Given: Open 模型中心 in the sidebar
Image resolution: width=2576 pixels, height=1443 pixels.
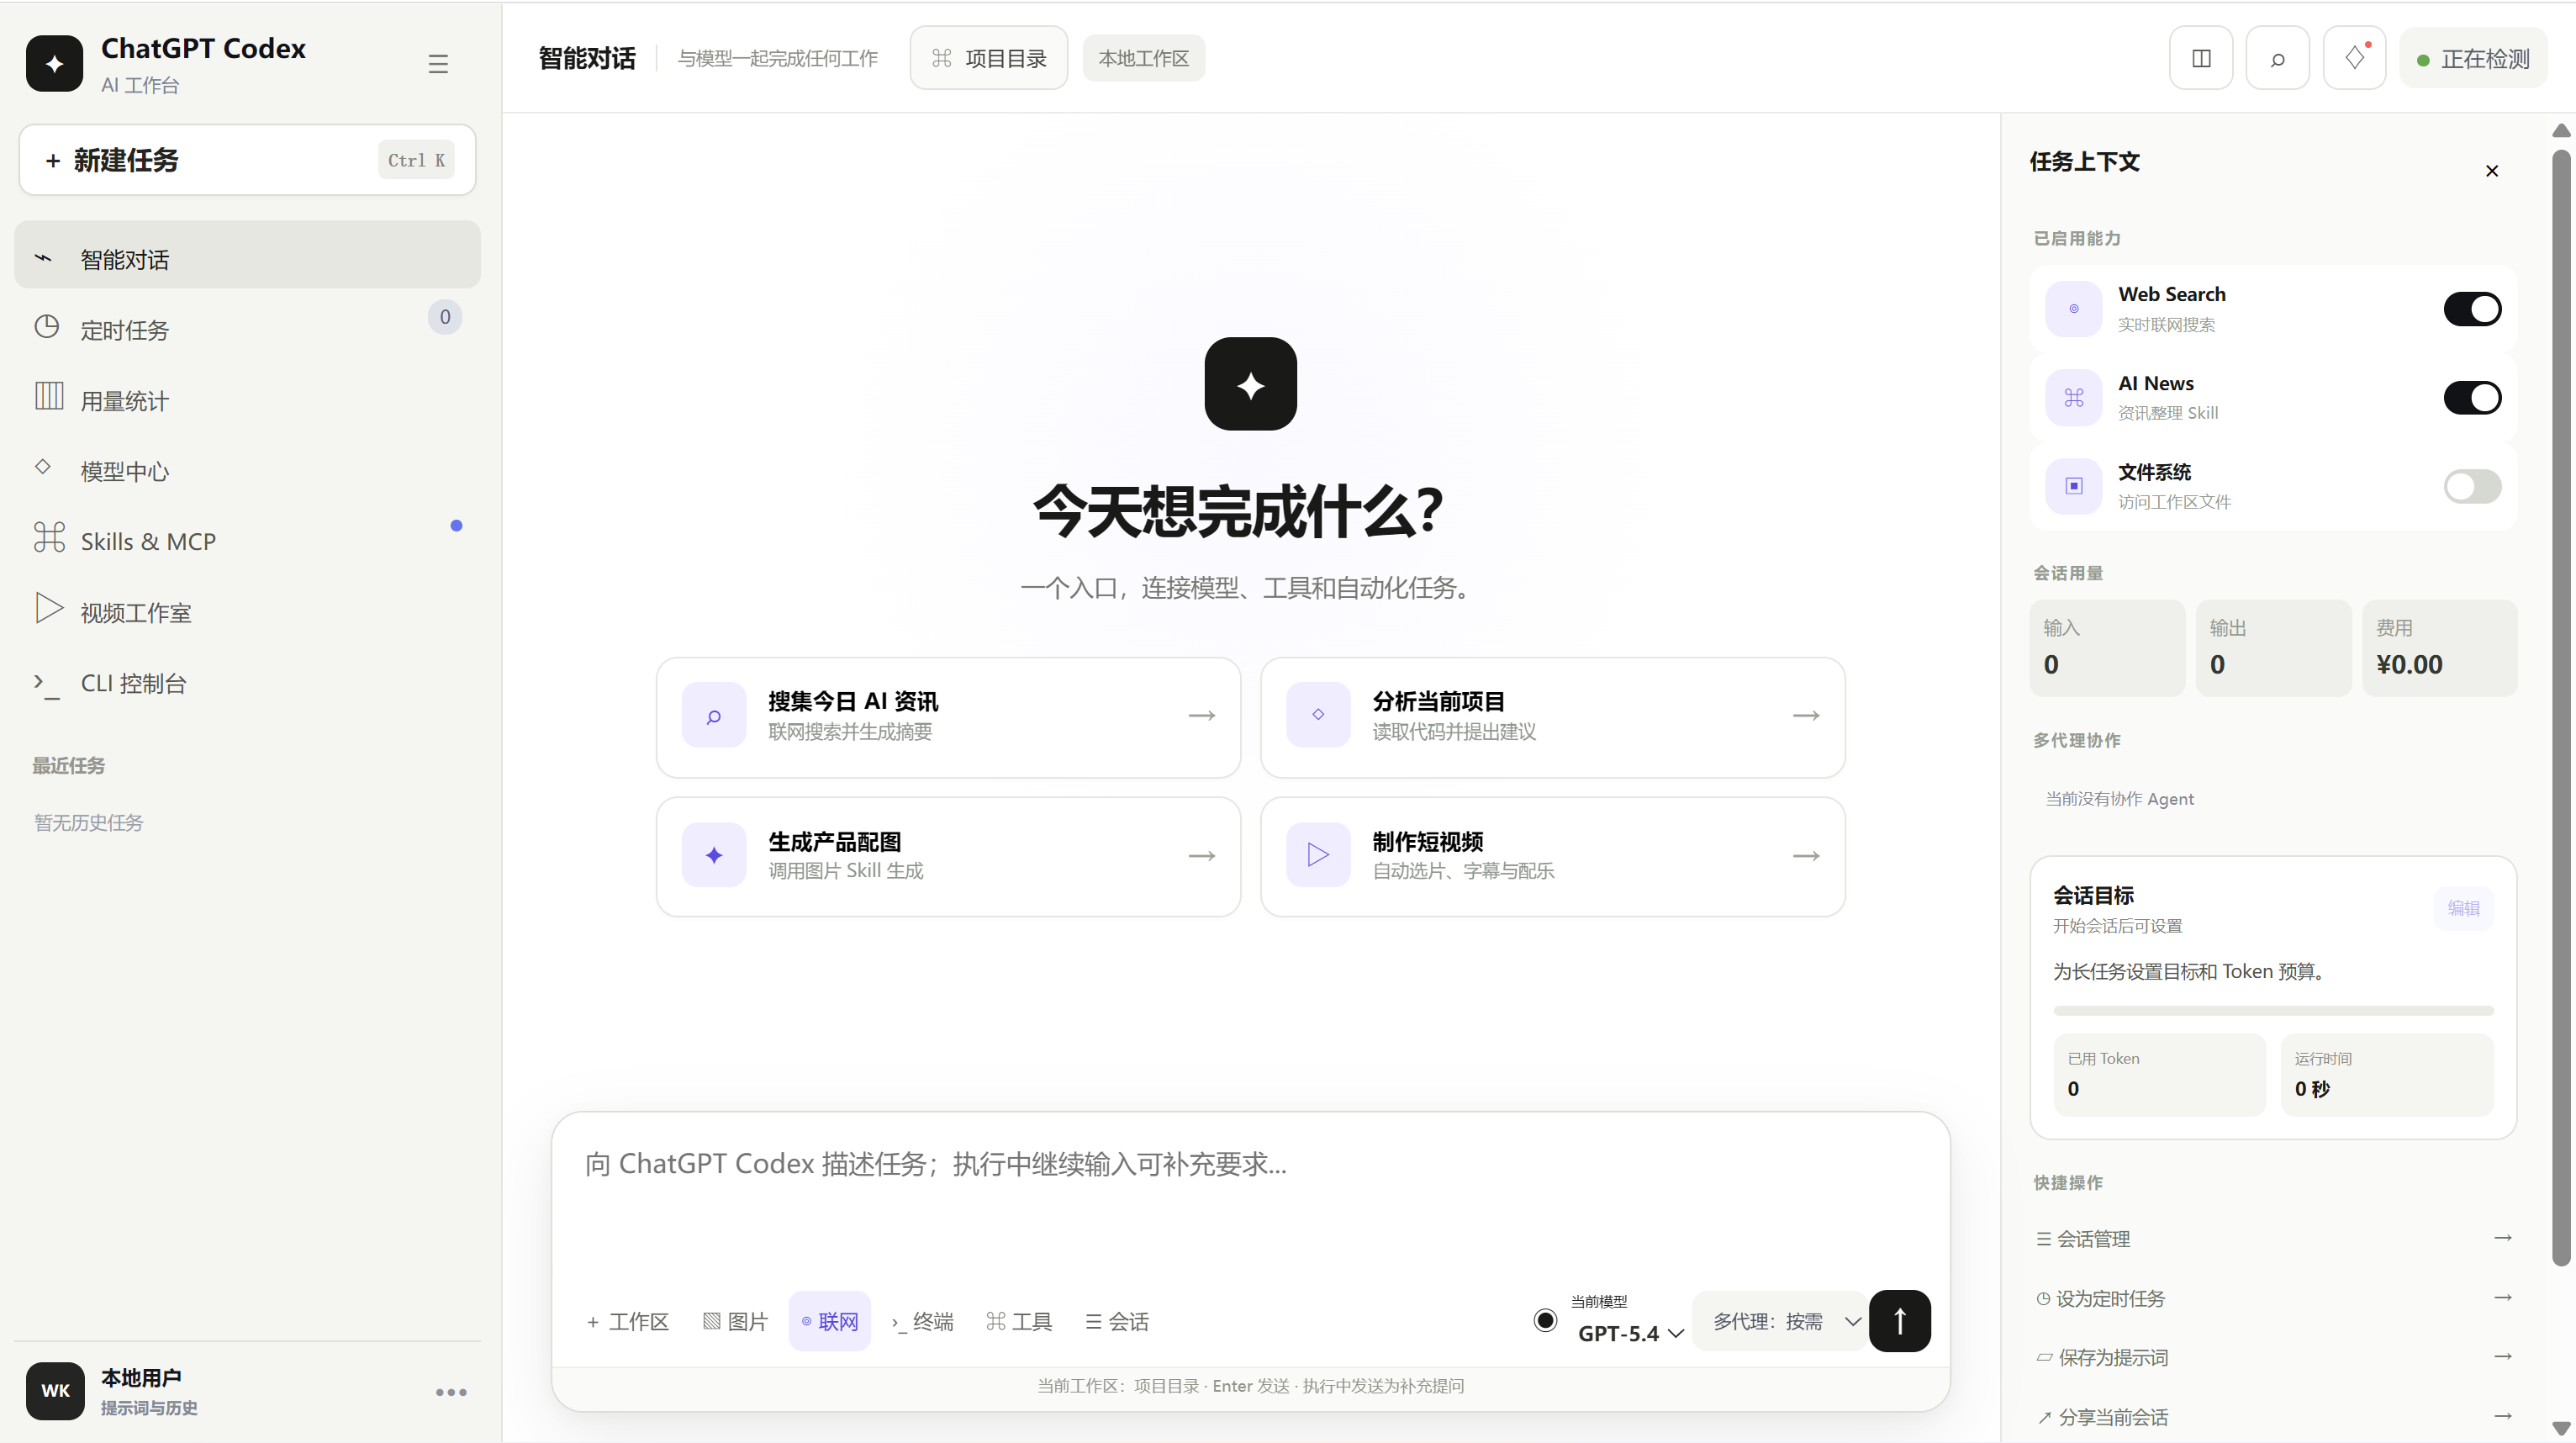Looking at the screenshot, I should tap(247, 470).
